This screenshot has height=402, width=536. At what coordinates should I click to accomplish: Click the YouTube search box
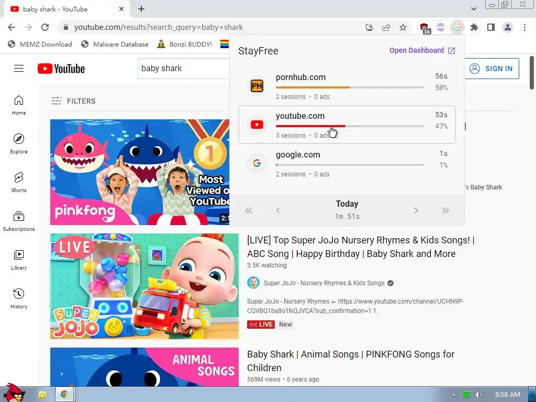[184, 69]
